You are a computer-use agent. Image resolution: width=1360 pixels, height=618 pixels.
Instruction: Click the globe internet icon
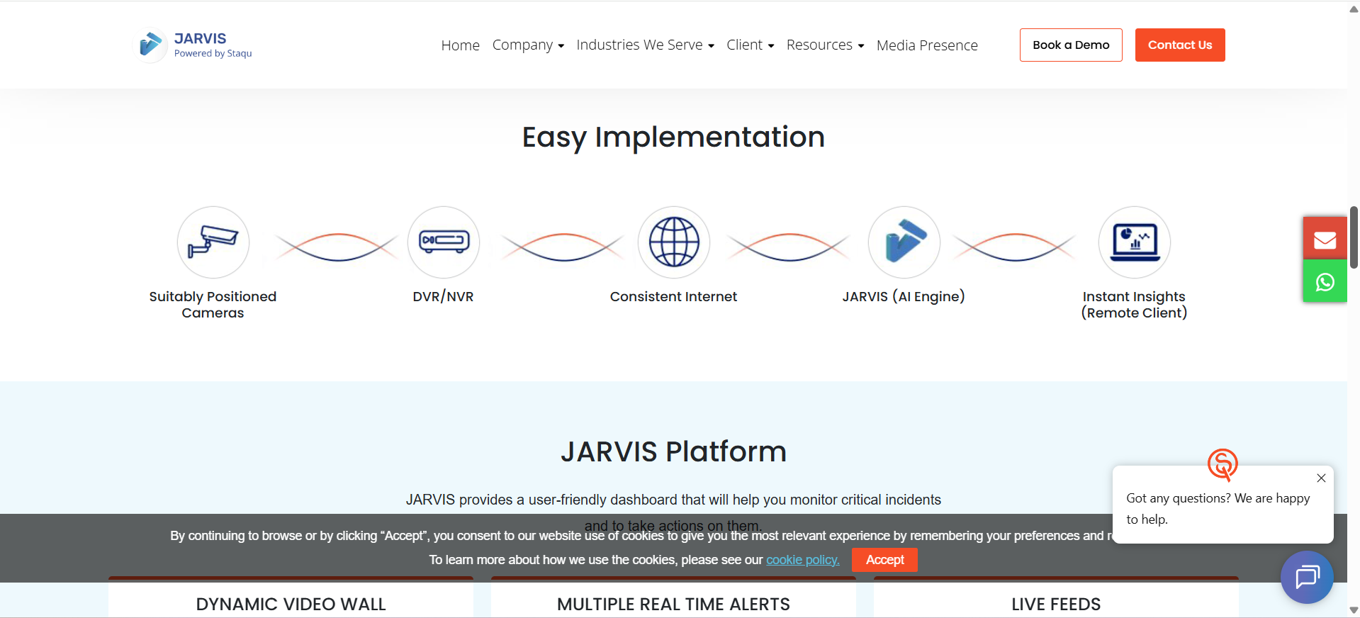click(674, 242)
